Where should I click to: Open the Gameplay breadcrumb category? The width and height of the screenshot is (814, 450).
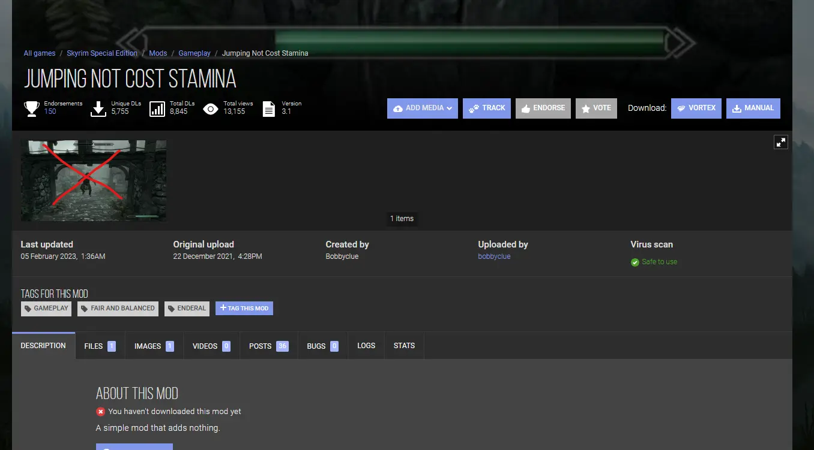pos(194,53)
